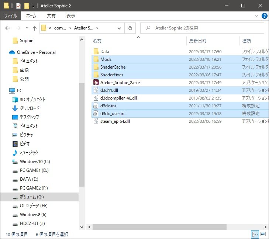Image resolution: width=269 pixels, height=239 pixels.
Task: Open Windows8 (I:) drive
Action: 33,215
